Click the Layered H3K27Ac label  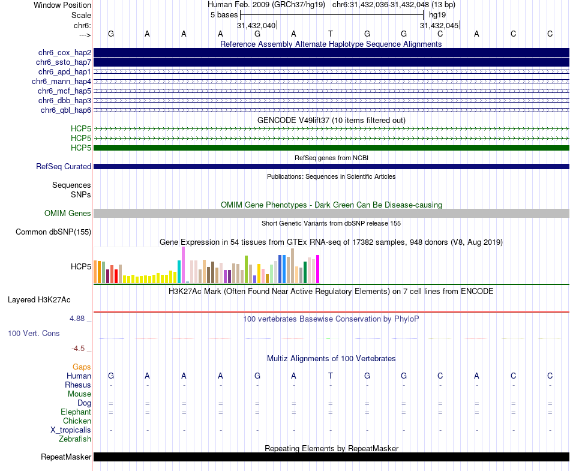39,300
